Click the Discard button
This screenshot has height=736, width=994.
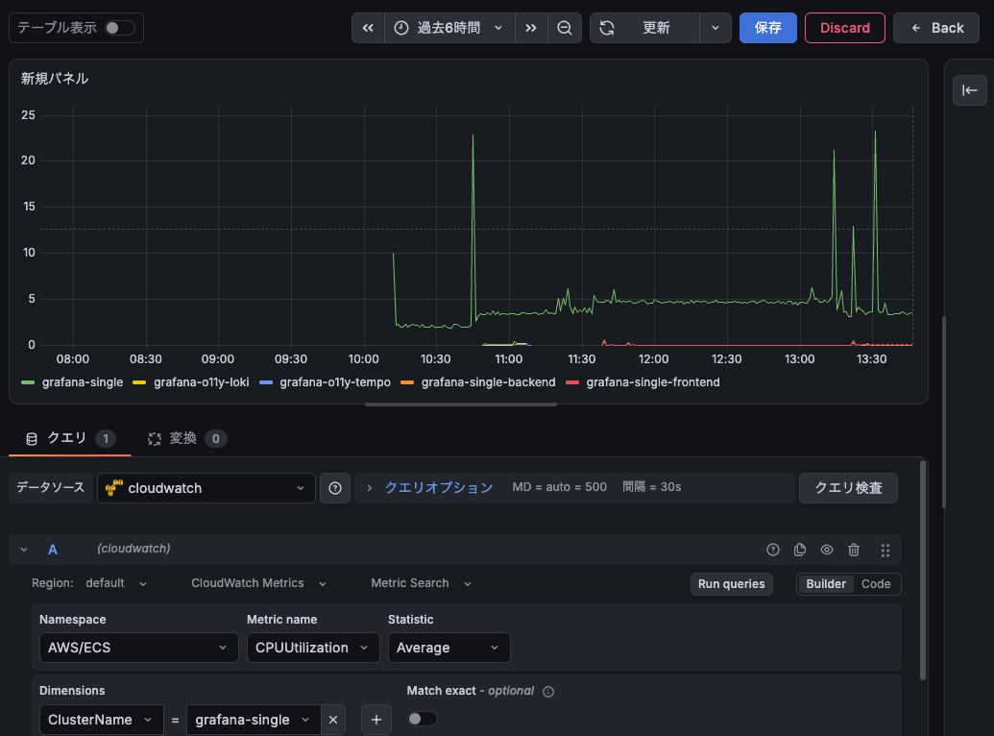[x=844, y=28]
